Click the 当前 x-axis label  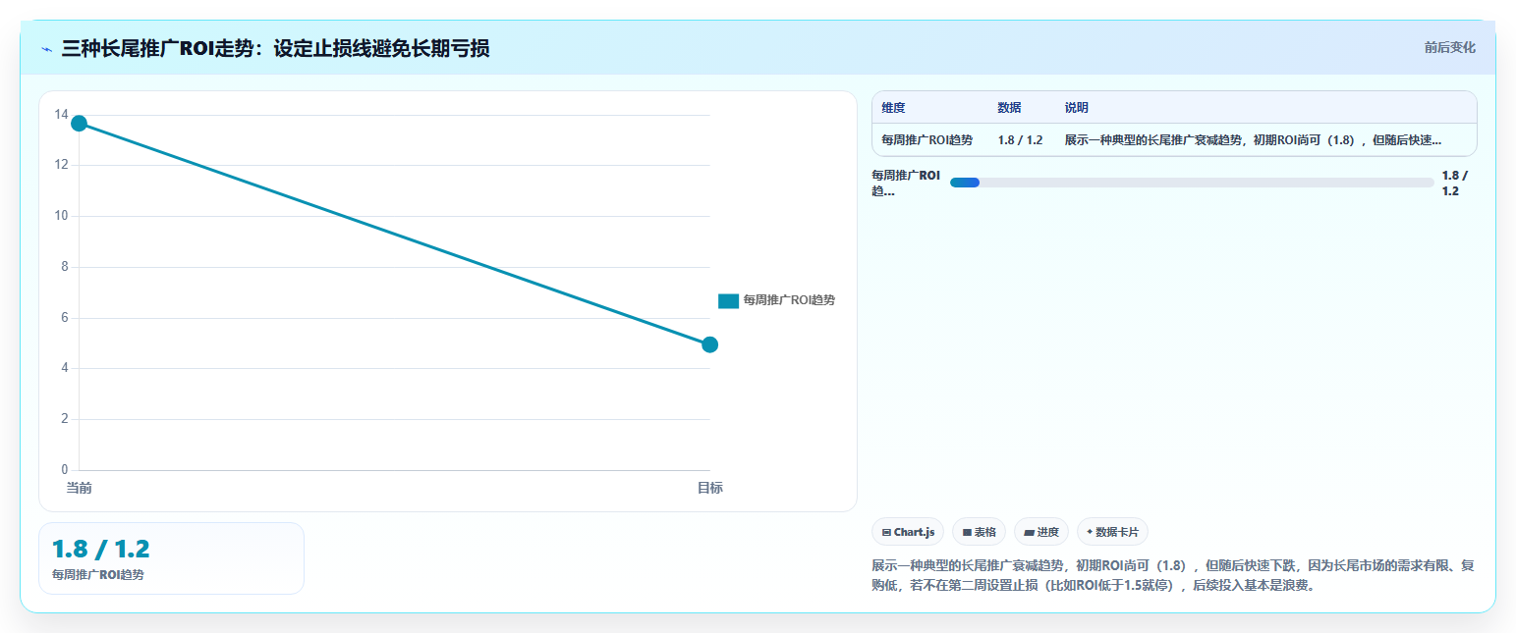pos(79,488)
